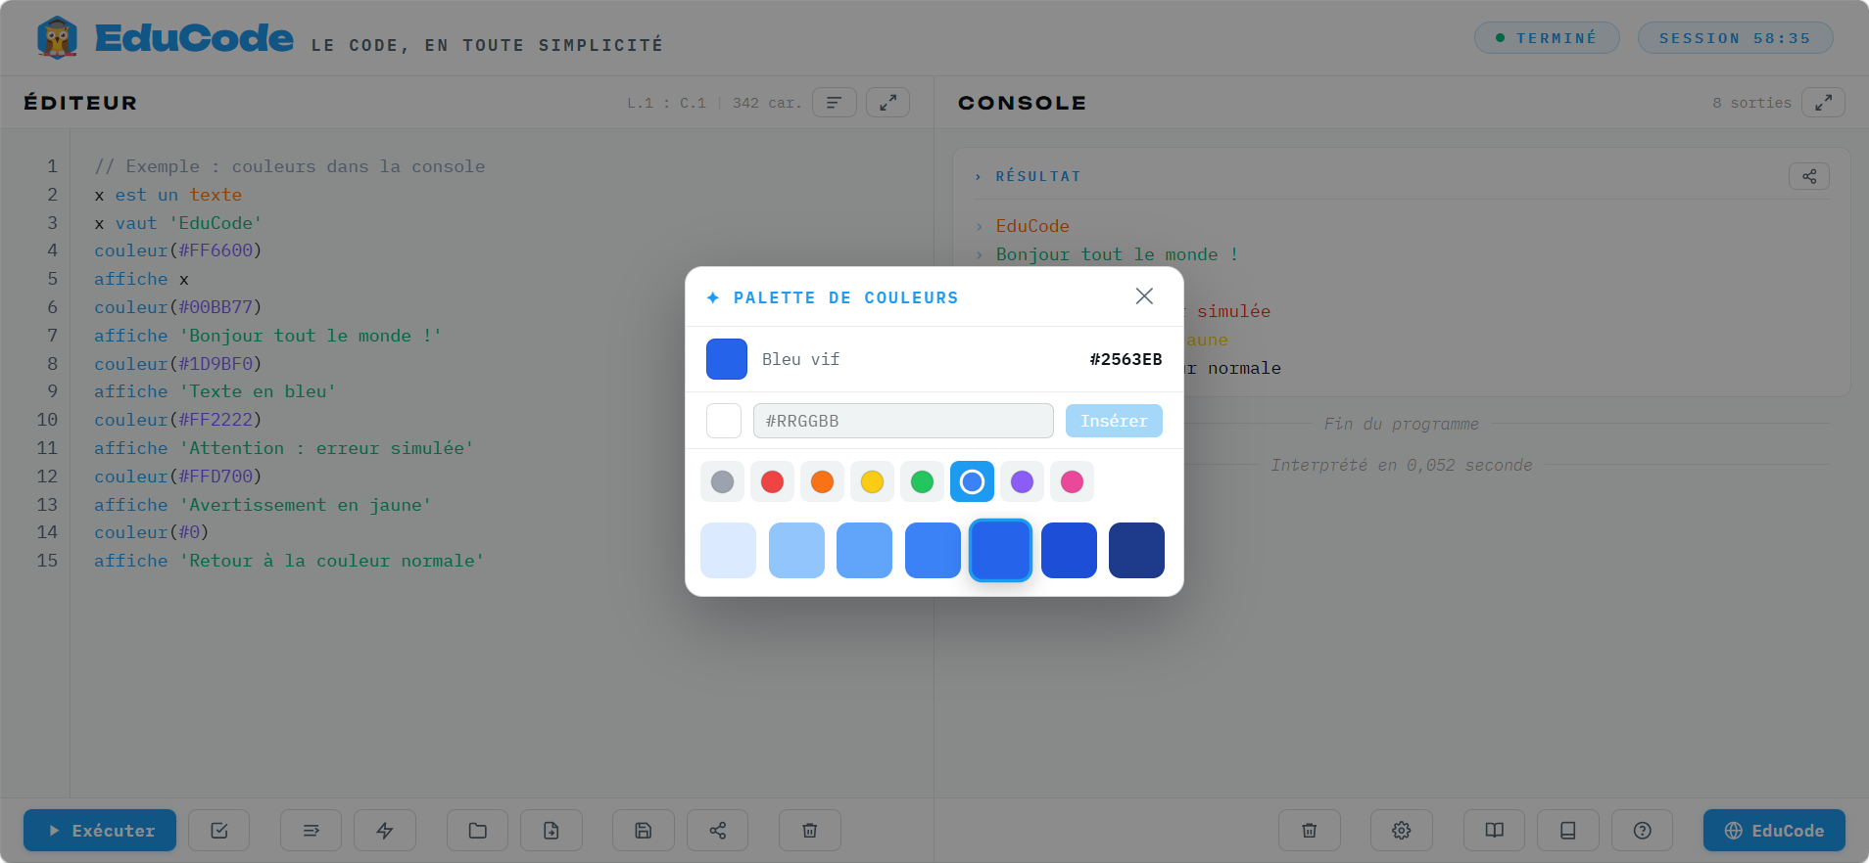Click the TERMINÉ status pill

1547,38
